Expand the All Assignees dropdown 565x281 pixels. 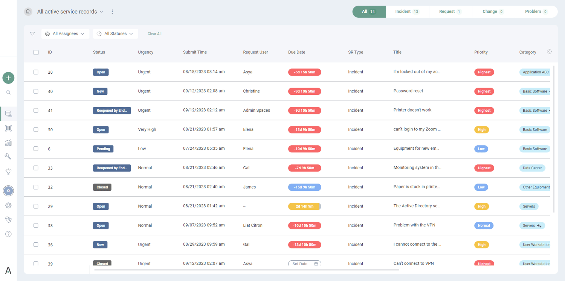pos(65,33)
